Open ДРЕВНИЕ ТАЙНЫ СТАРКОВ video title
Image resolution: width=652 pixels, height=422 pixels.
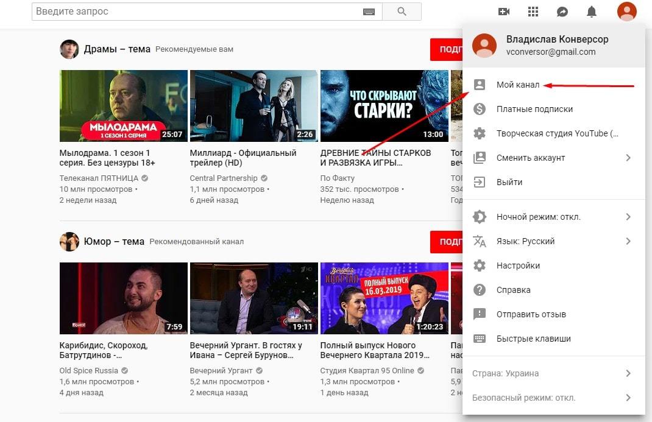point(375,158)
